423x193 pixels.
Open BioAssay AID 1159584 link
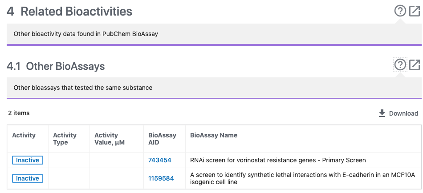click(x=161, y=178)
